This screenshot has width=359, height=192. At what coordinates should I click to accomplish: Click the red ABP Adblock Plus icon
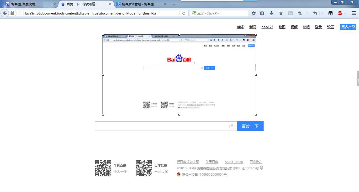click(340, 13)
